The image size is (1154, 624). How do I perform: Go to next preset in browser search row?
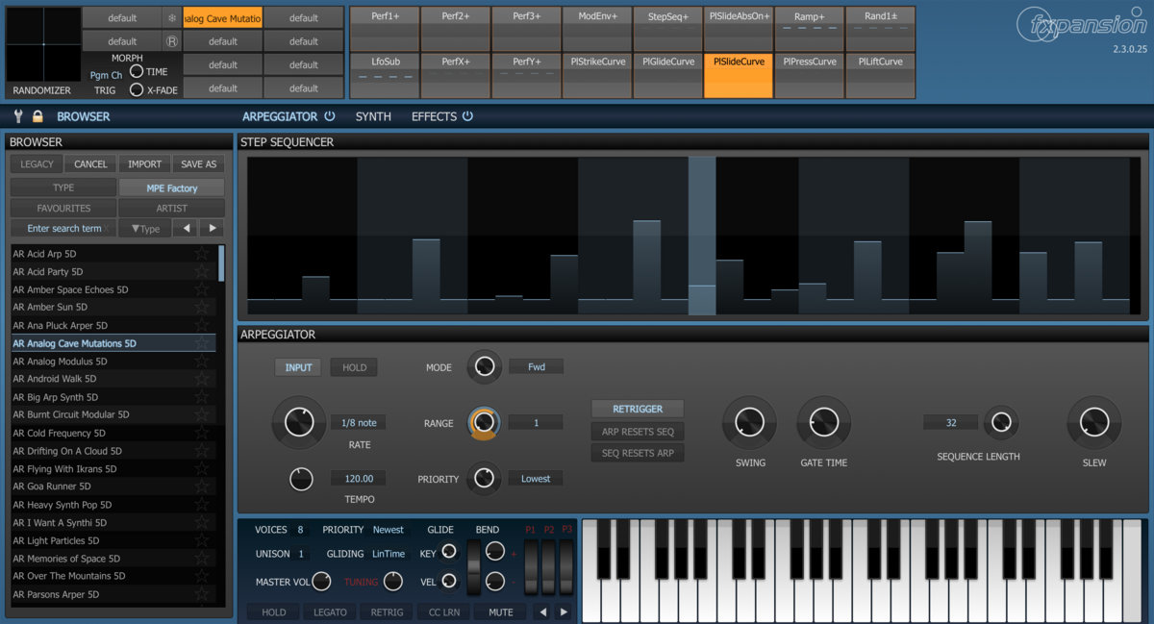[212, 229]
